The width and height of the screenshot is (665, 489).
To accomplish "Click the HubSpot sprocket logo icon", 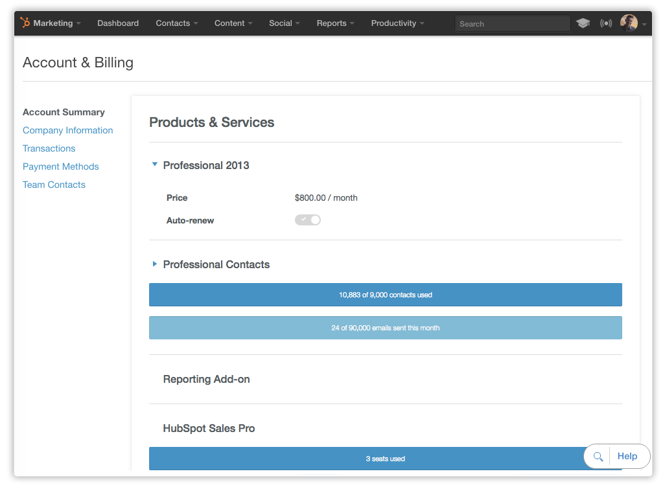I will coord(25,23).
